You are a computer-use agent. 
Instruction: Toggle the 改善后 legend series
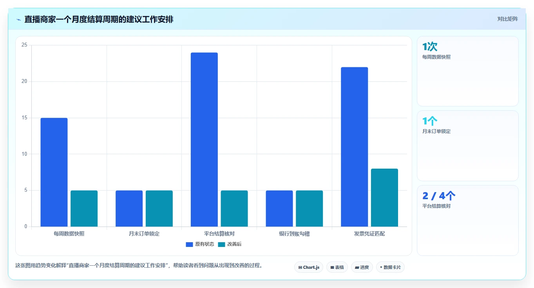230,244
